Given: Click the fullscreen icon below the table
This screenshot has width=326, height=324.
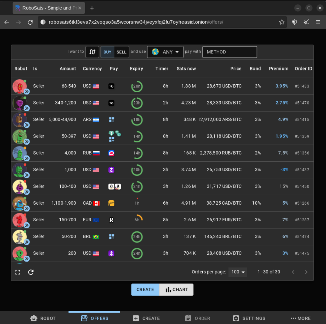Looking at the screenshot, I should coord(18,272).
